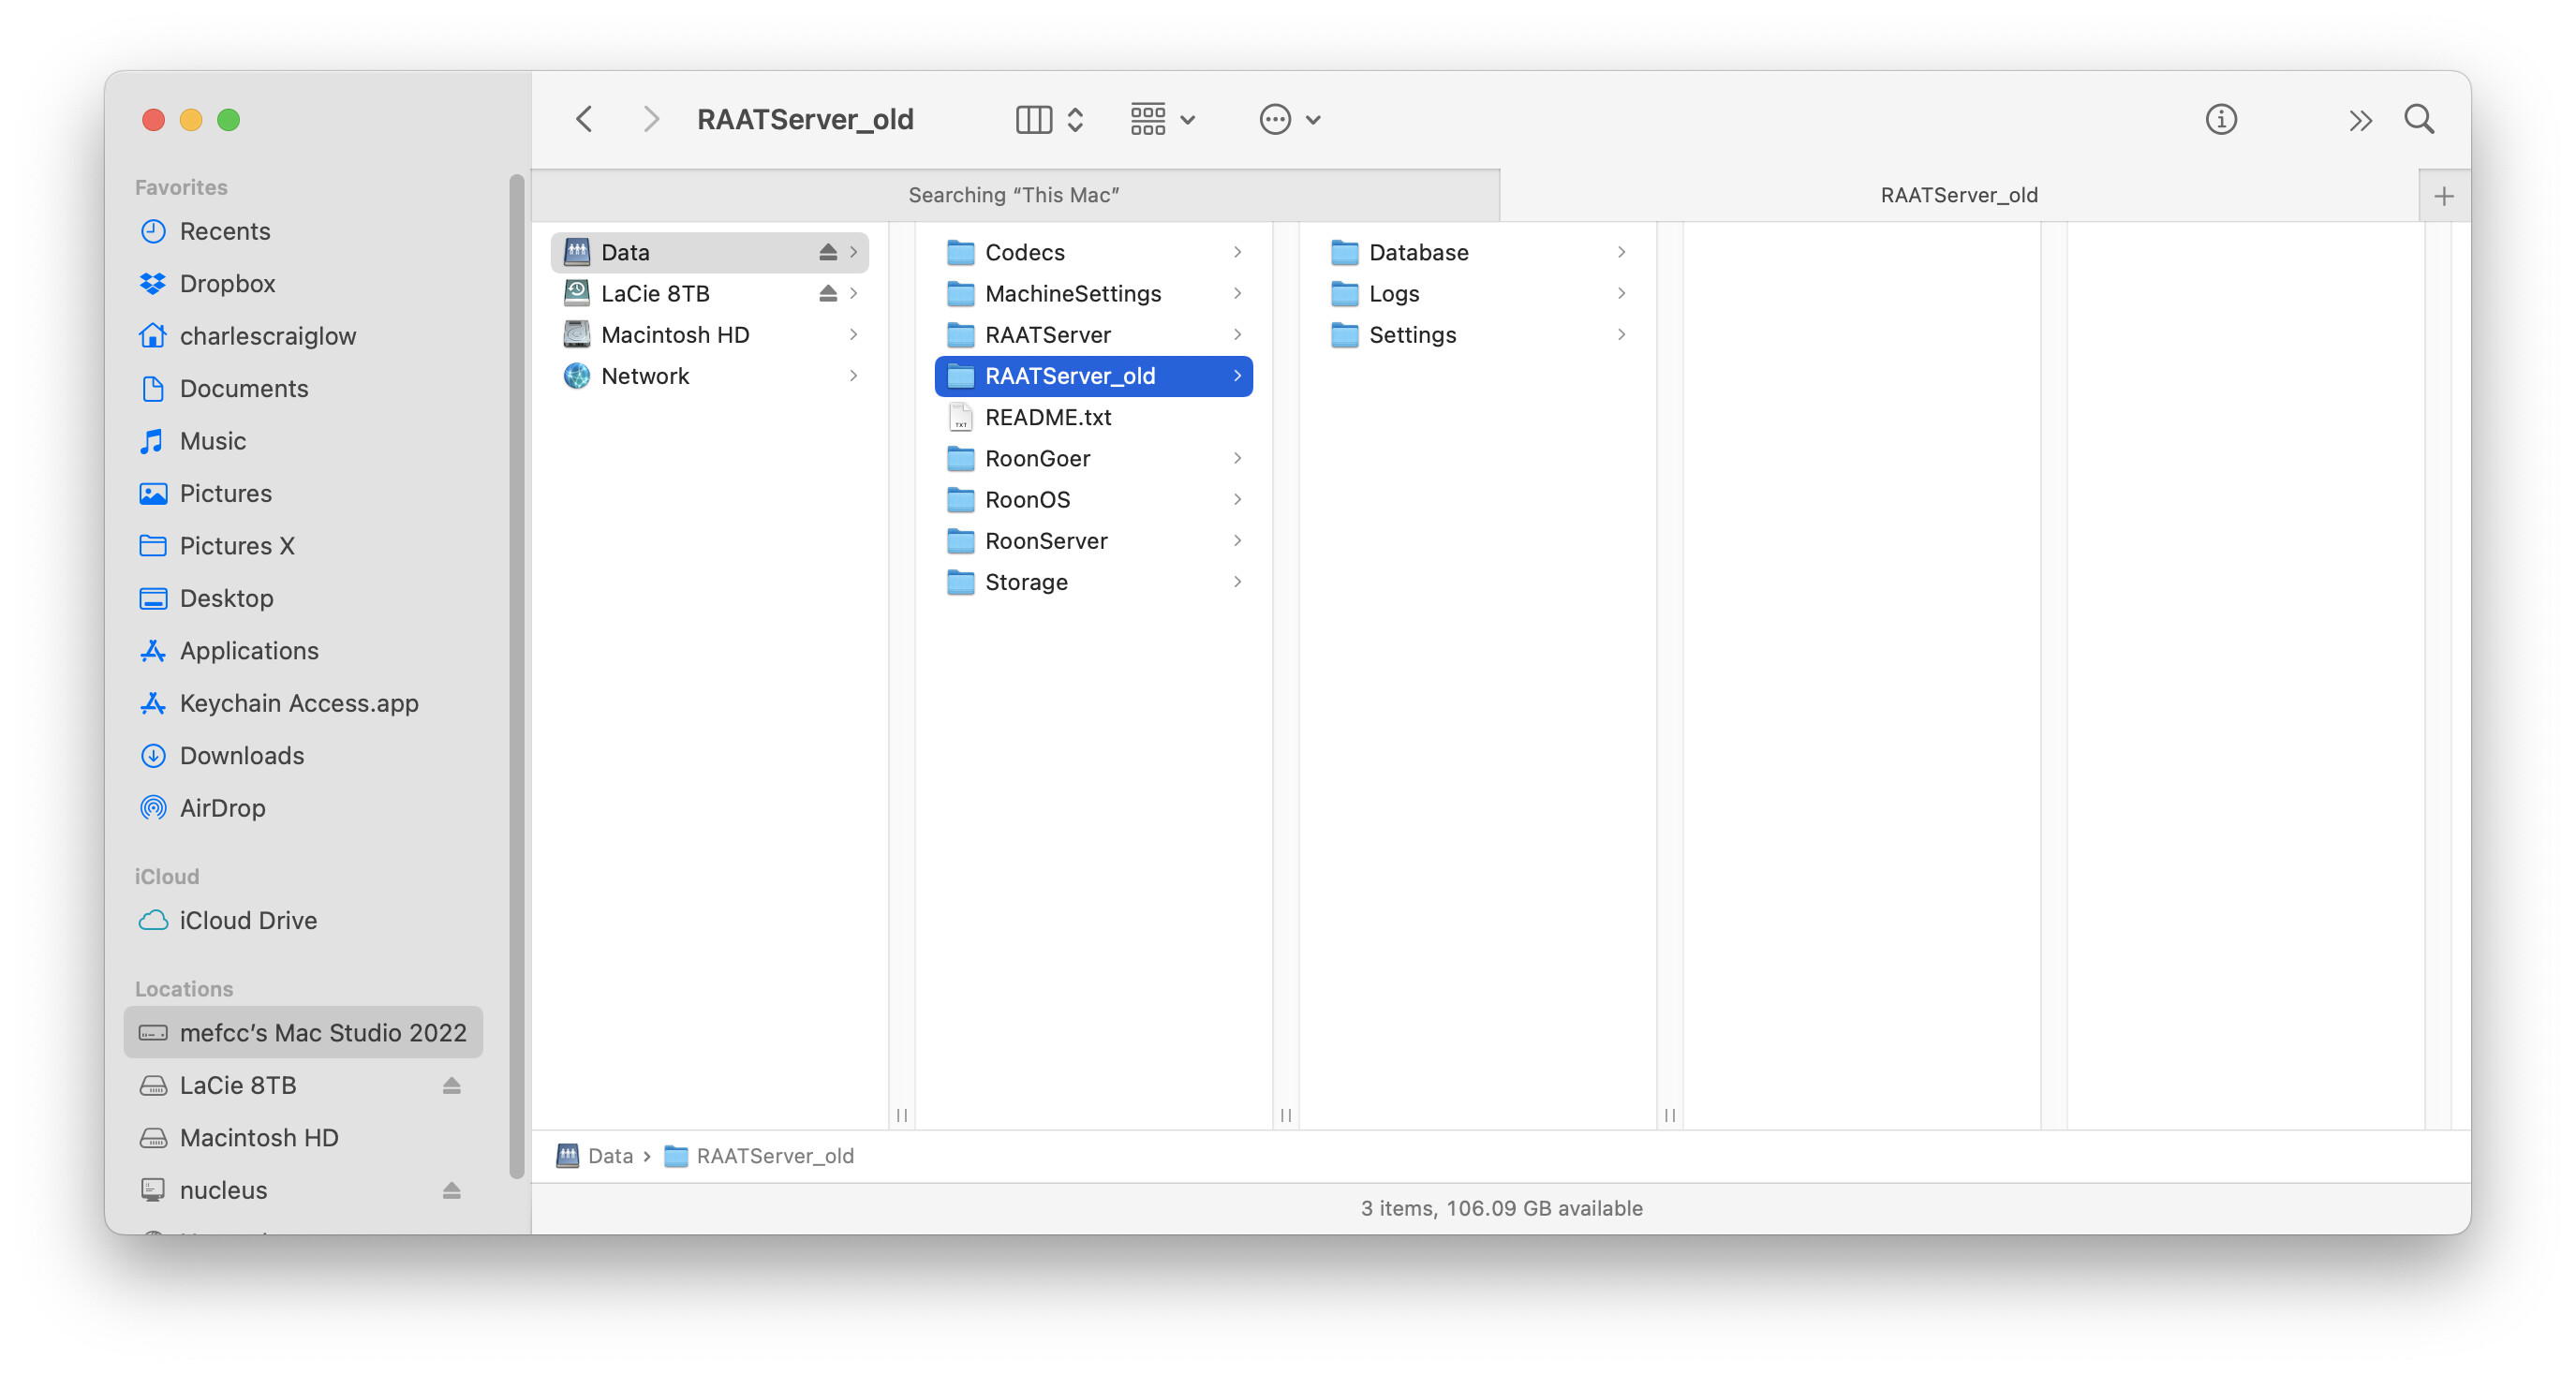Select mefcc's Mac Studio 2022 location
This screenshot has width=2576, height=1373.
[x=303, y=1032]
